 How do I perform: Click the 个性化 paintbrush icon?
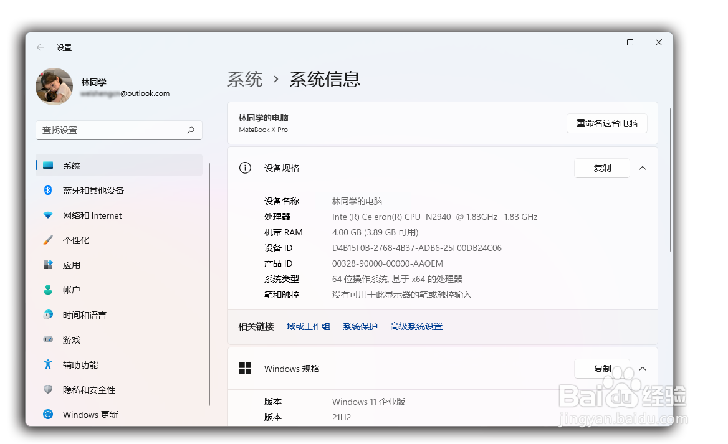[x=48, y=240]
